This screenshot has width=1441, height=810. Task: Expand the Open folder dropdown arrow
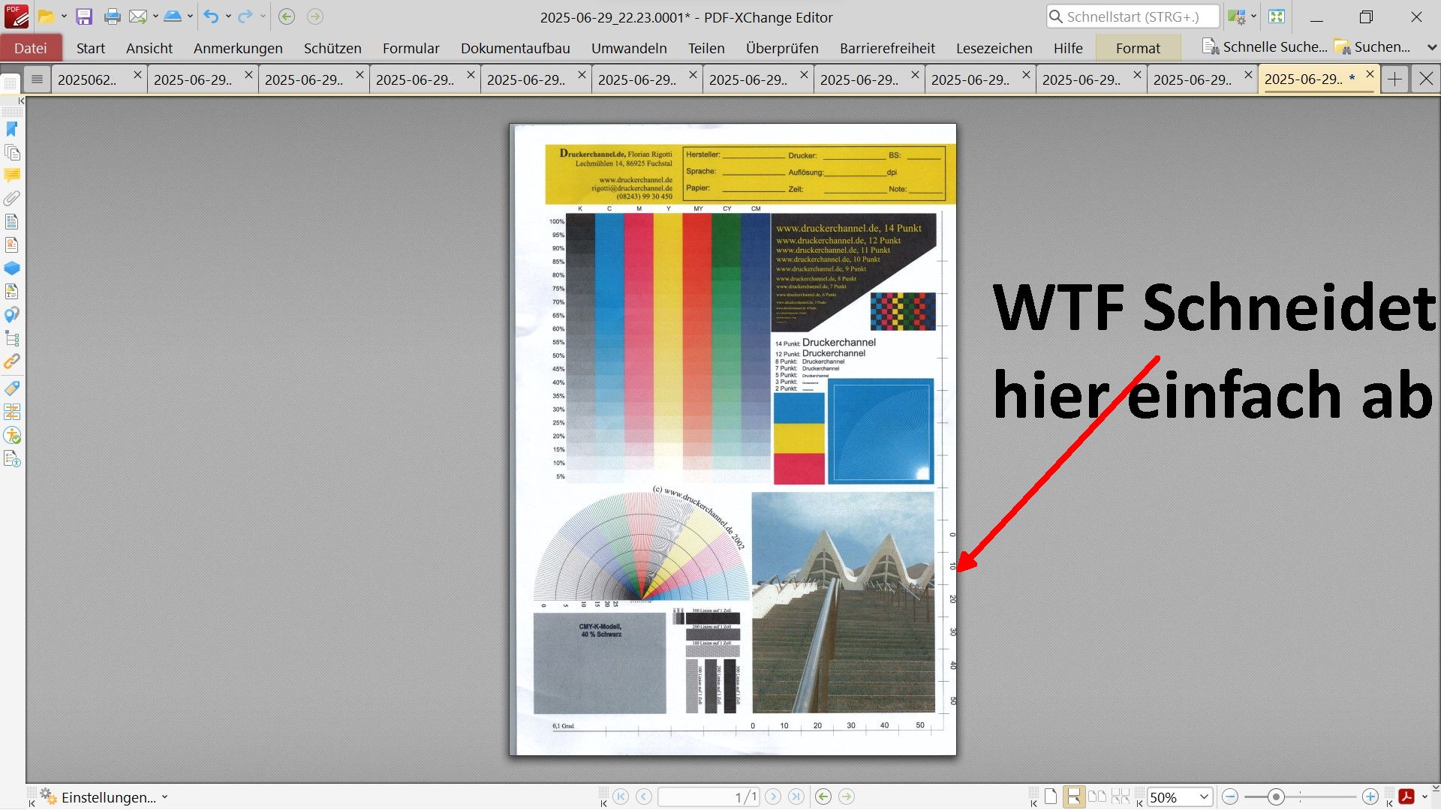[64, 16]
